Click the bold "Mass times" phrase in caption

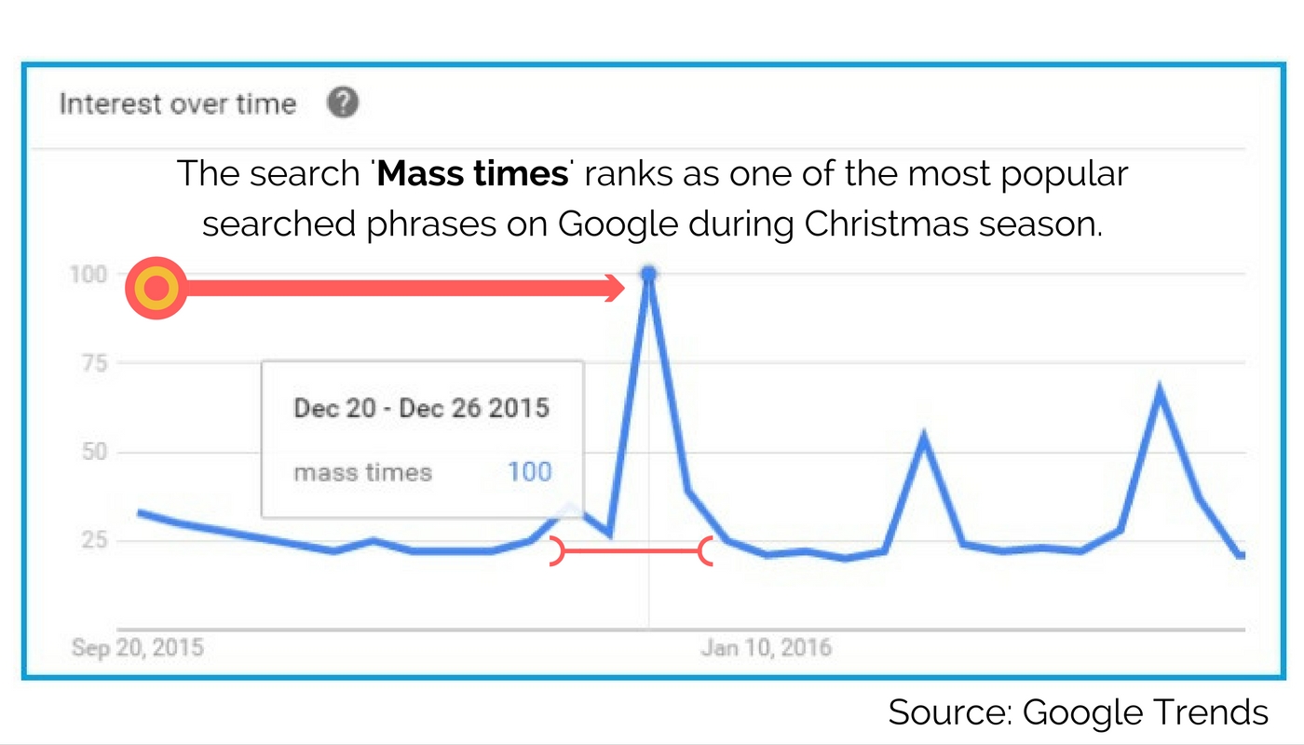coord(473,174)
